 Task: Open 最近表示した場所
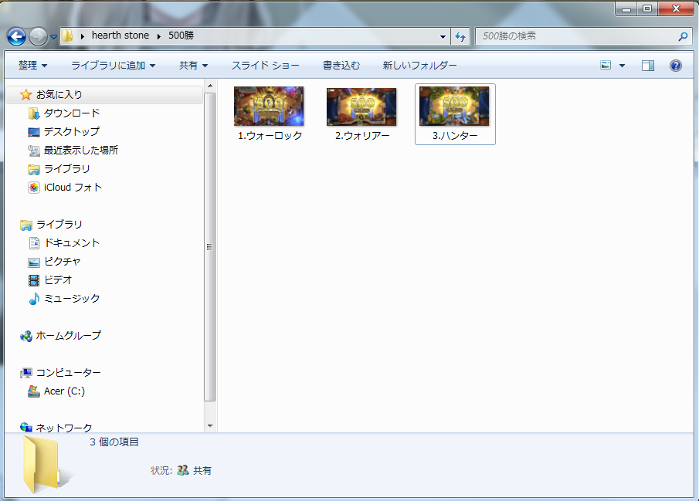pos(81,151)
